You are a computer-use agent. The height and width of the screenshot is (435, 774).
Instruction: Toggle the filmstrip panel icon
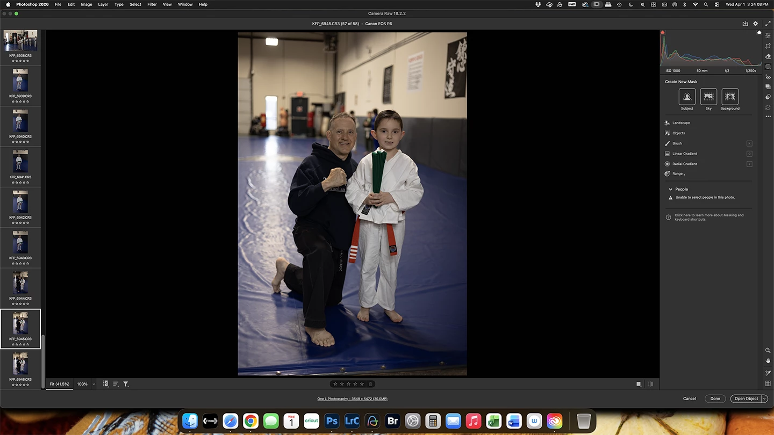105,384
